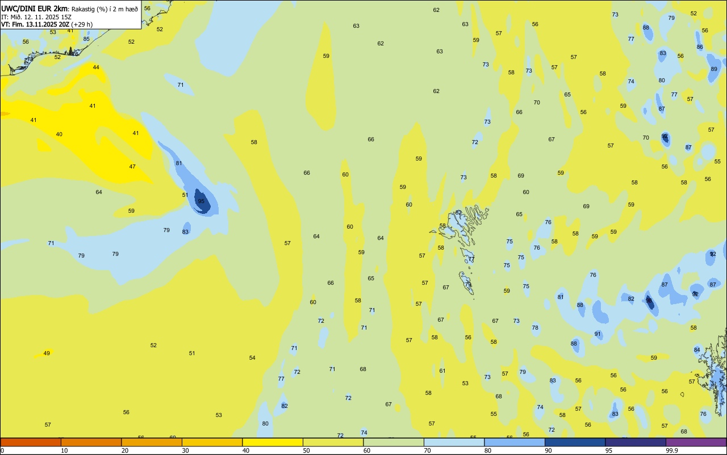Click the 90–95 dark blue legend swatch

(575, 442)
